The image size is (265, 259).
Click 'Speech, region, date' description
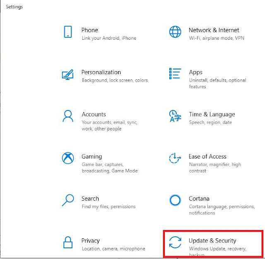point(210,122)
